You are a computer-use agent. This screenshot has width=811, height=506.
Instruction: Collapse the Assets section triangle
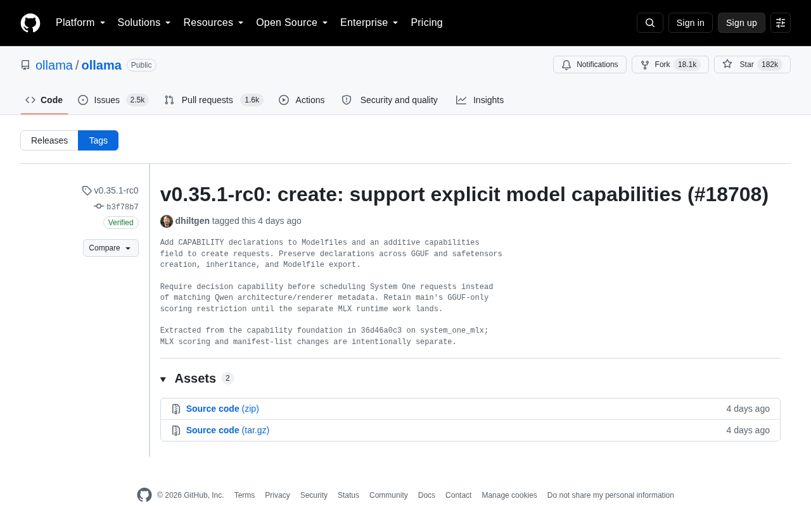(163, 379)
